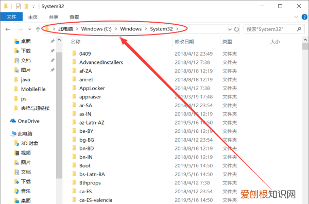Select the ar-SA folder
The height and width of the screenshot is (204, 309).
coord(85,105)
